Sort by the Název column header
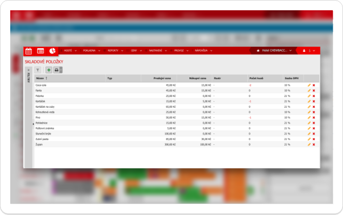Viewport: 343px width, 215px height. pos(41,79)
